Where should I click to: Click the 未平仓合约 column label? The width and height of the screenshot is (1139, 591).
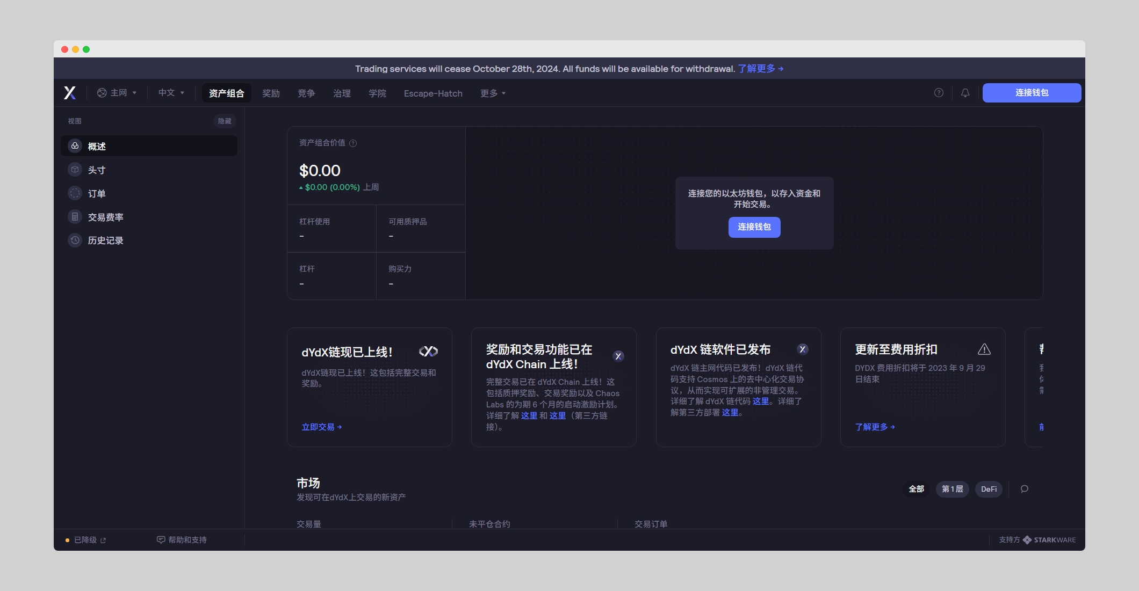click(x=489, y=524)
